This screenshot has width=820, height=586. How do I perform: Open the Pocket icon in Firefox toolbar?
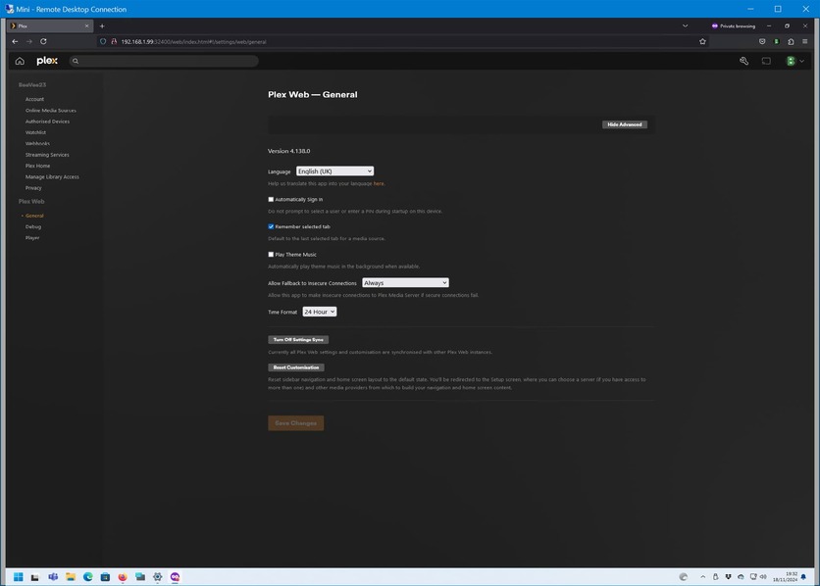tap(762, 41)
